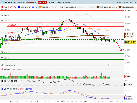Viewport: 137px width, 103px height.
Task: Click the 60 level on RSI axis
Action: 126,81
